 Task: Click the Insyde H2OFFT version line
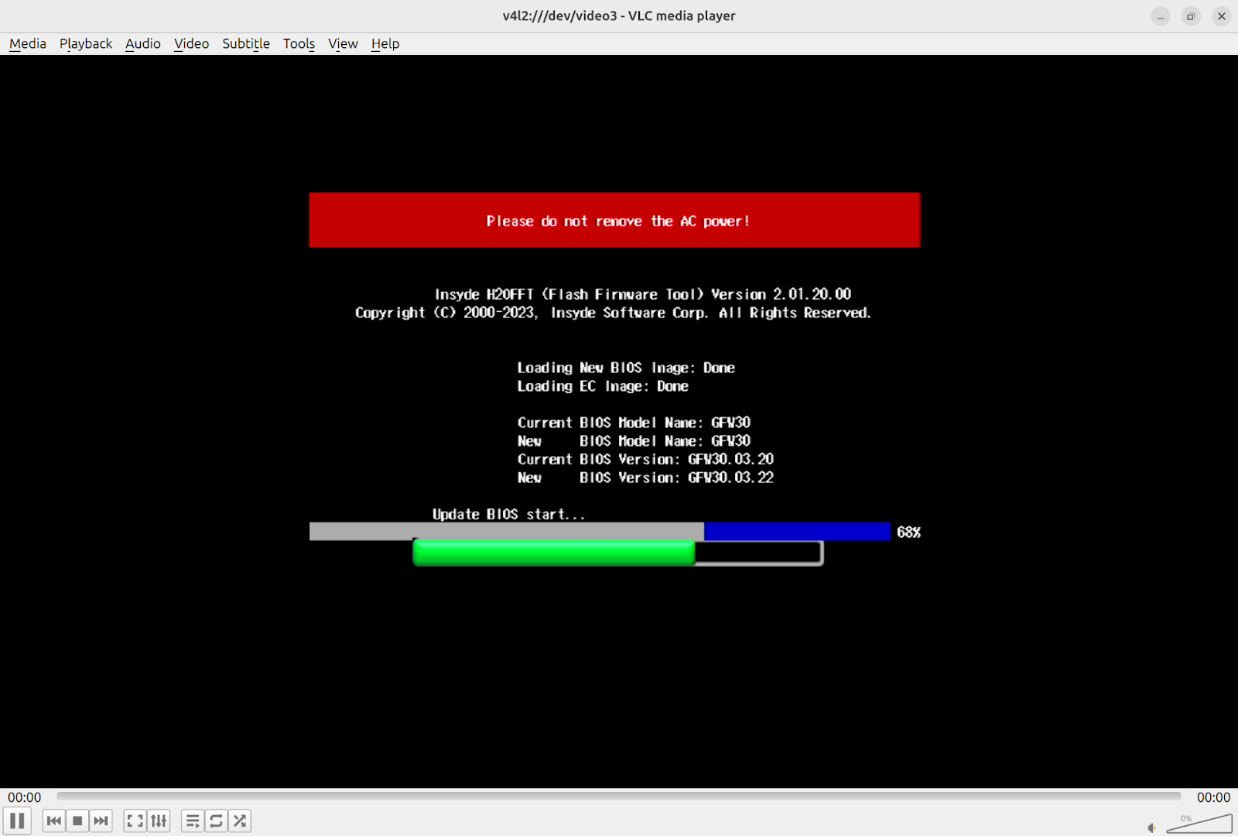point(643,294)
